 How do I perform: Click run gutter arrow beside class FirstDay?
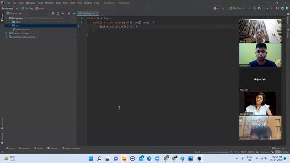point(82,18)
